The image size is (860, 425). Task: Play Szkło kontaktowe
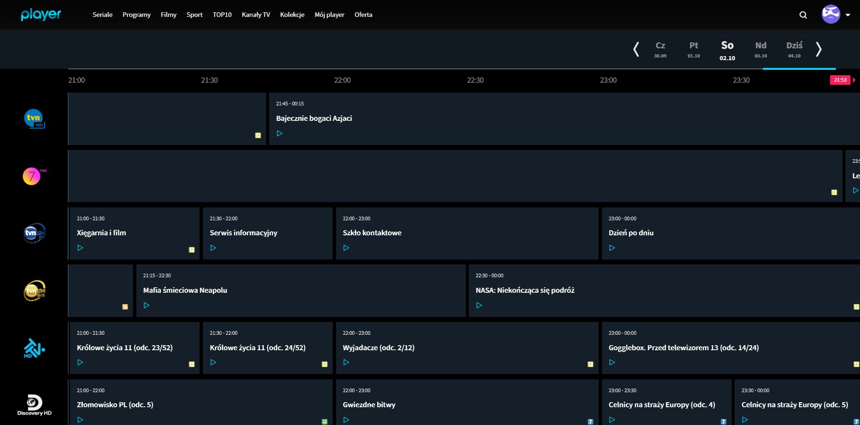(x=346, y=248)
